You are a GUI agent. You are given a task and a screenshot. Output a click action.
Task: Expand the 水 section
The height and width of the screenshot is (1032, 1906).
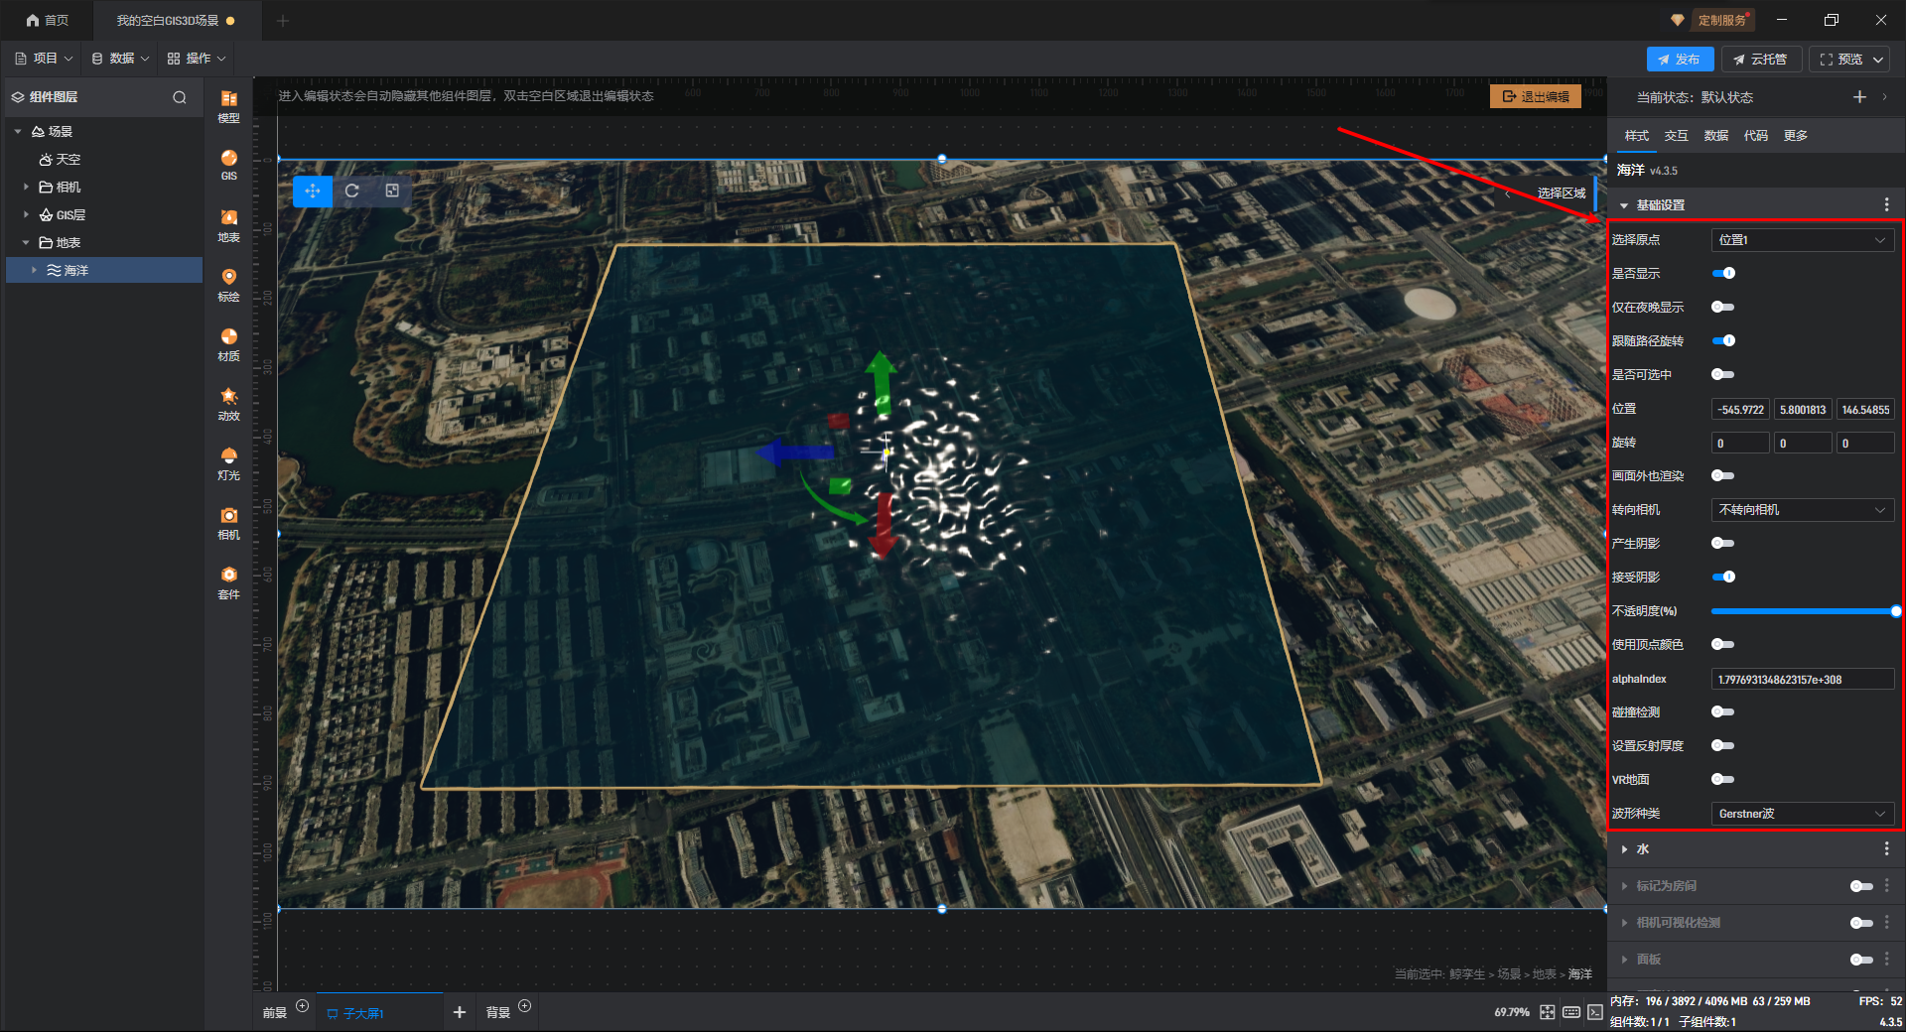[1643, 849]
